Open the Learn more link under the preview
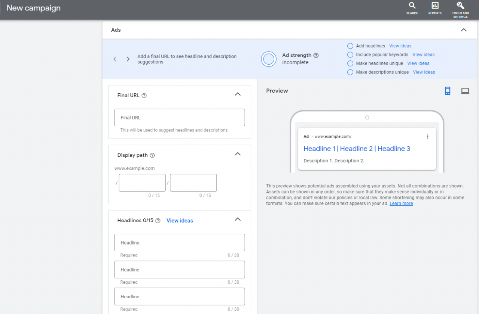This screenshot has height=314, width=479. (401, 203)
